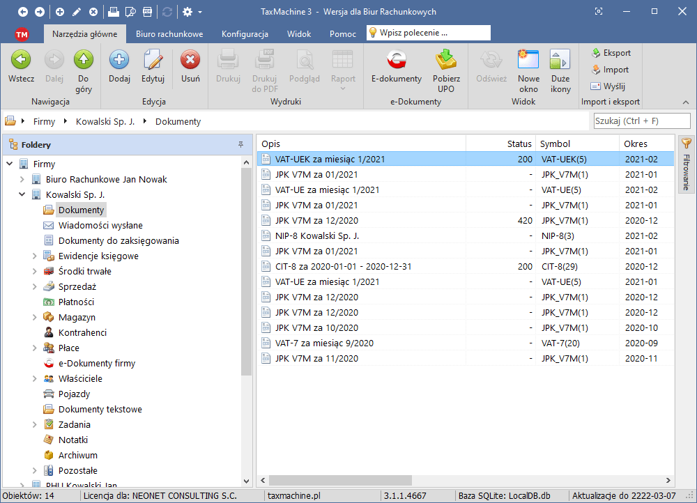Open the Filtrowanie side panel
Viewport: 697px width, 503px height.
(x=686, y=166)
